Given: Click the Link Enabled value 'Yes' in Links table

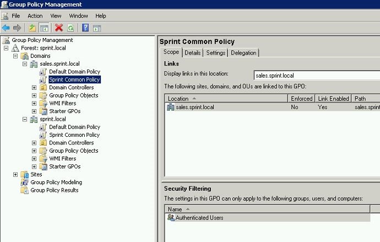Looking at the screenshot, I should (x=323, y=107).
